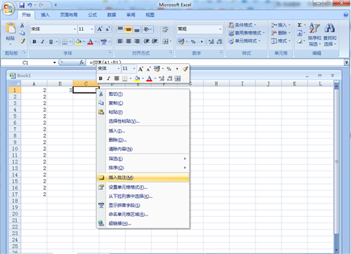Switch to 公式 ribbon tab
The height and width of the screenshot is (254, 351).
pyautogui.click(x=93, y=15)
